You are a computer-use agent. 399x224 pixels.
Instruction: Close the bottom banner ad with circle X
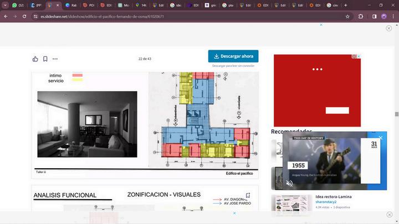(x=390, y=215)
